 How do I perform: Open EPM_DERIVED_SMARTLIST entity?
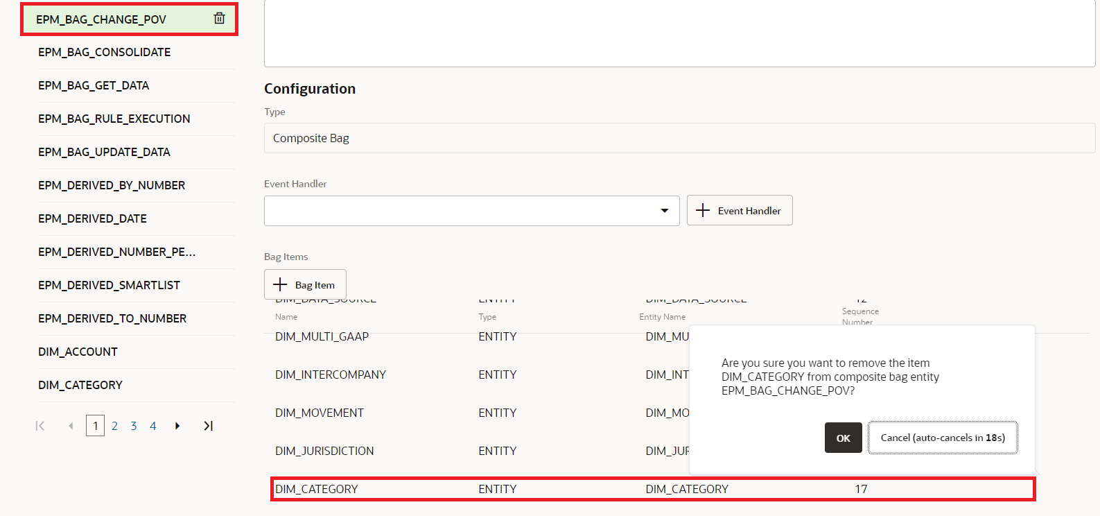tap(109, 285)
